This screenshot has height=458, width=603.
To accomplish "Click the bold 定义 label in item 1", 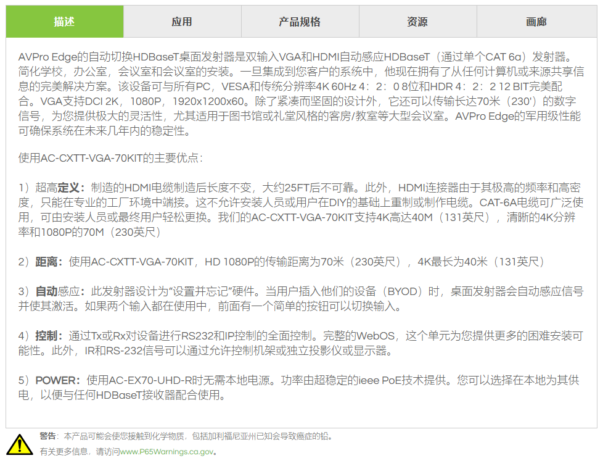I will click(68, 188).
